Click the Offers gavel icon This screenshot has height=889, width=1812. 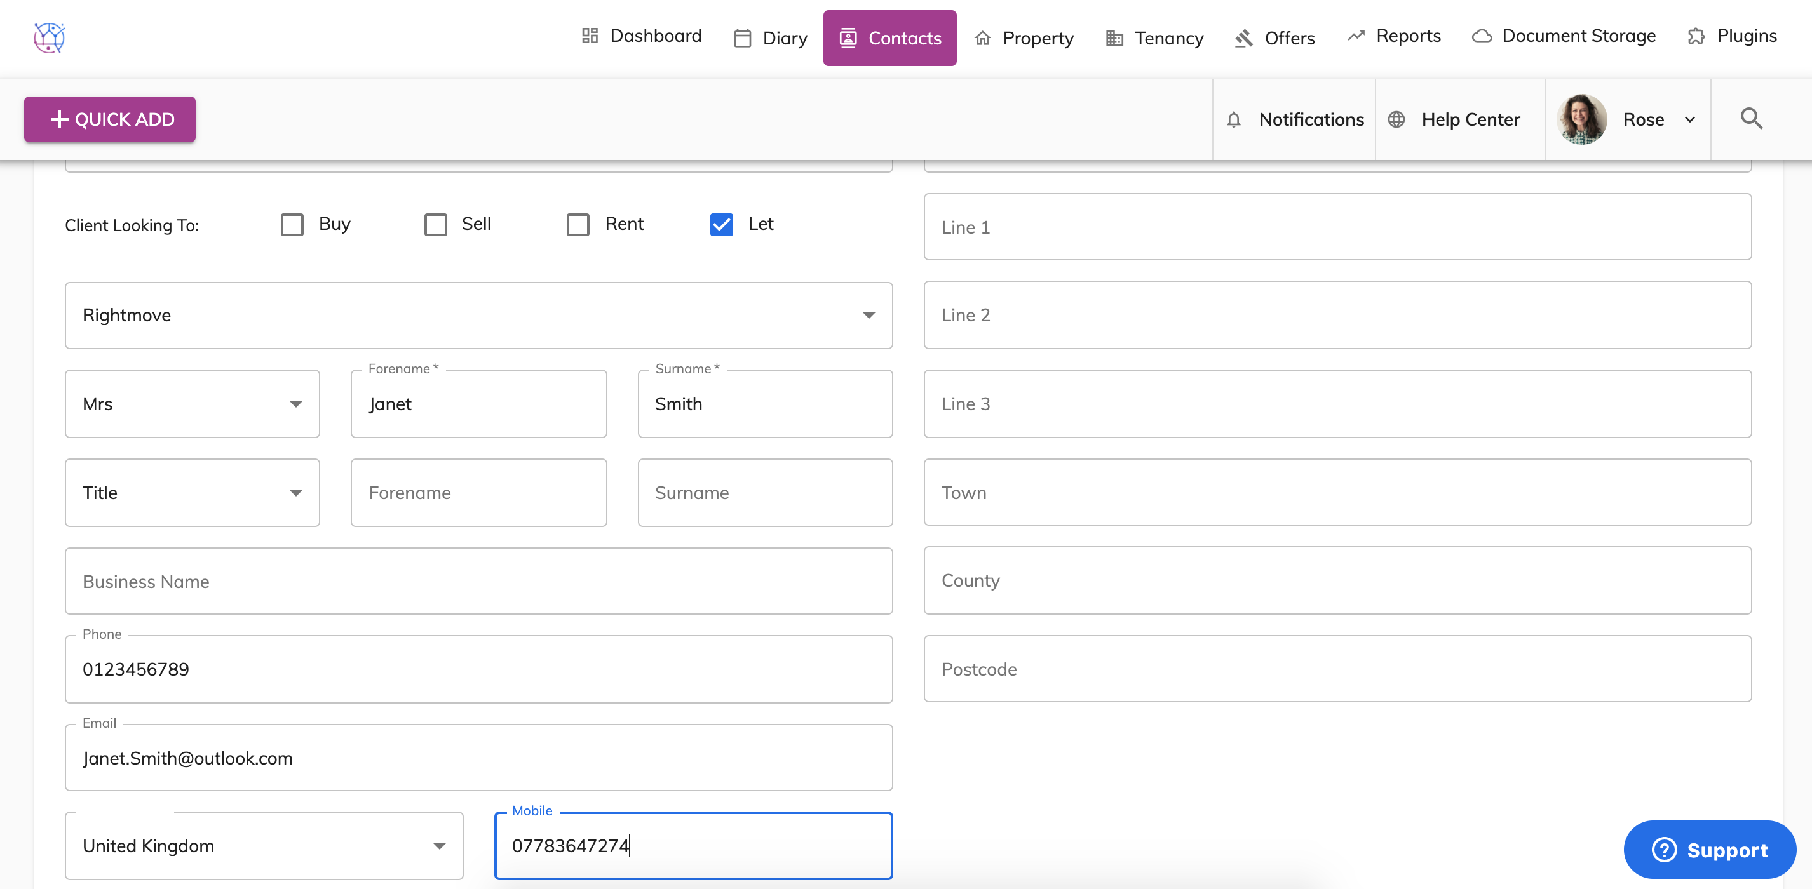click(x=1243, y=39)
